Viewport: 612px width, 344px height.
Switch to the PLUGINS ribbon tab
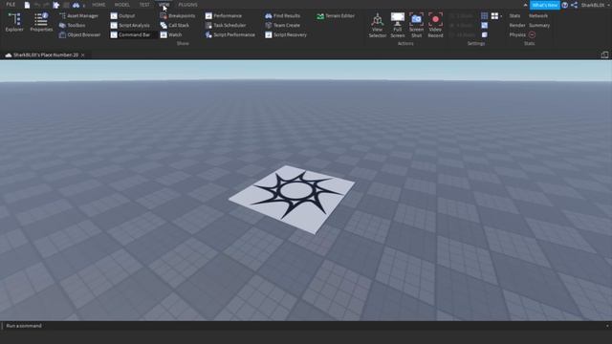[187, 5]
